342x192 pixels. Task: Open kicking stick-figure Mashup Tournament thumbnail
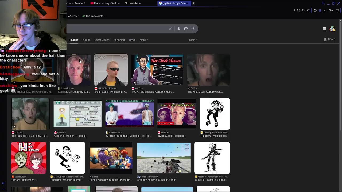(68, 158)
